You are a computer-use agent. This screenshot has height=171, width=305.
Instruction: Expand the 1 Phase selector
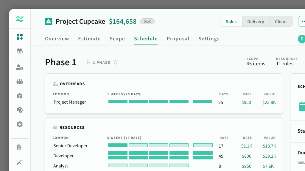tap(102, 63)
